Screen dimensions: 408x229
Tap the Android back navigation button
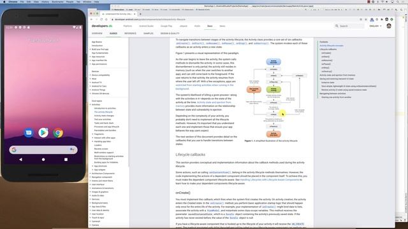[x=20, y=160]
